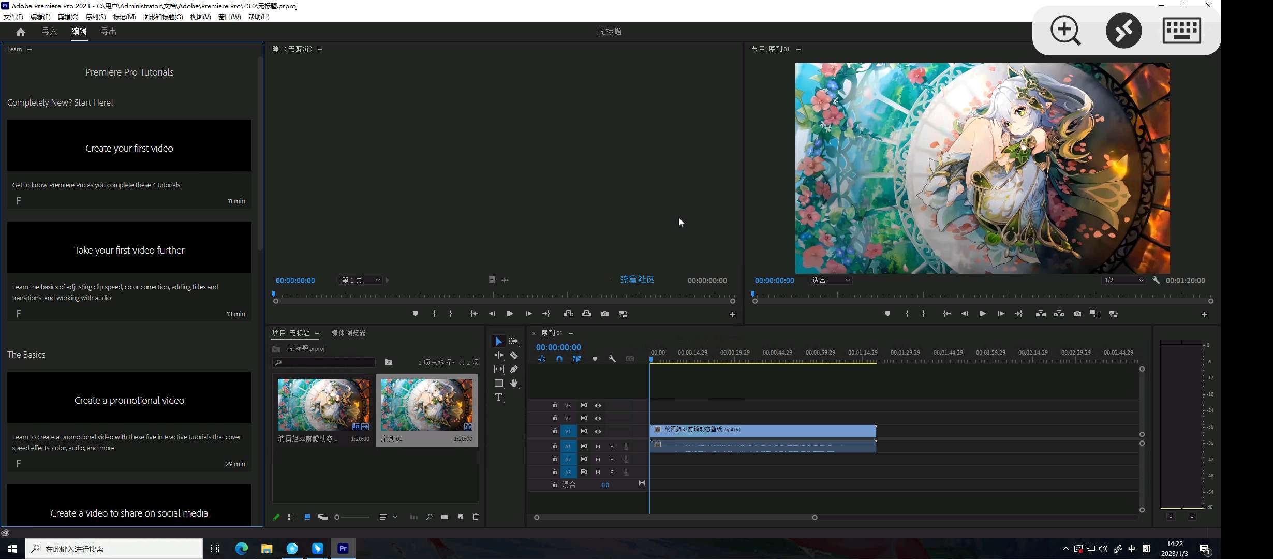Toggle insert sequences as nests option
The width and height of the screenshot is (1273, 559).
542,359
